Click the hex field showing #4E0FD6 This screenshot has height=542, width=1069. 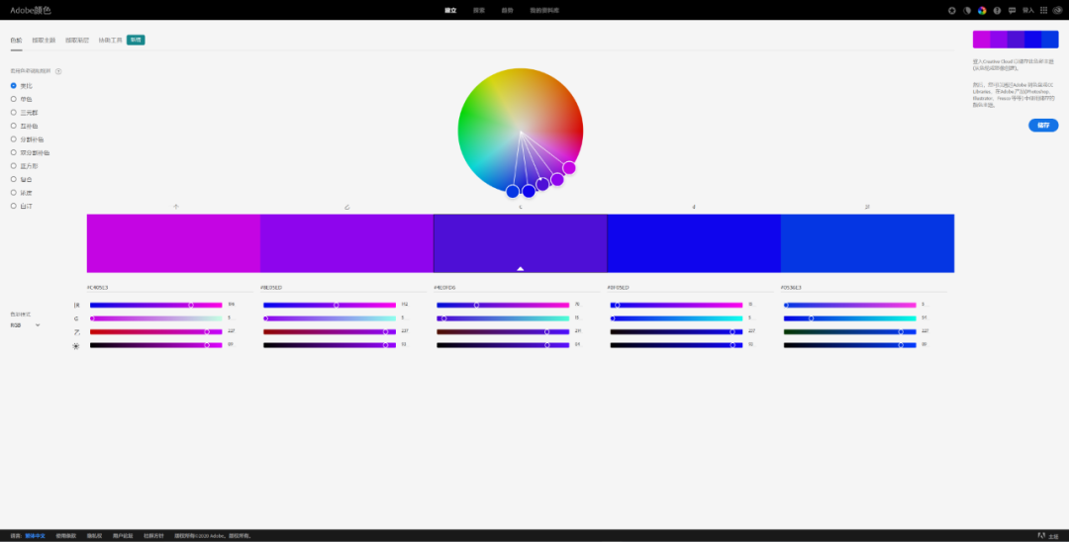tap(517, 288)
